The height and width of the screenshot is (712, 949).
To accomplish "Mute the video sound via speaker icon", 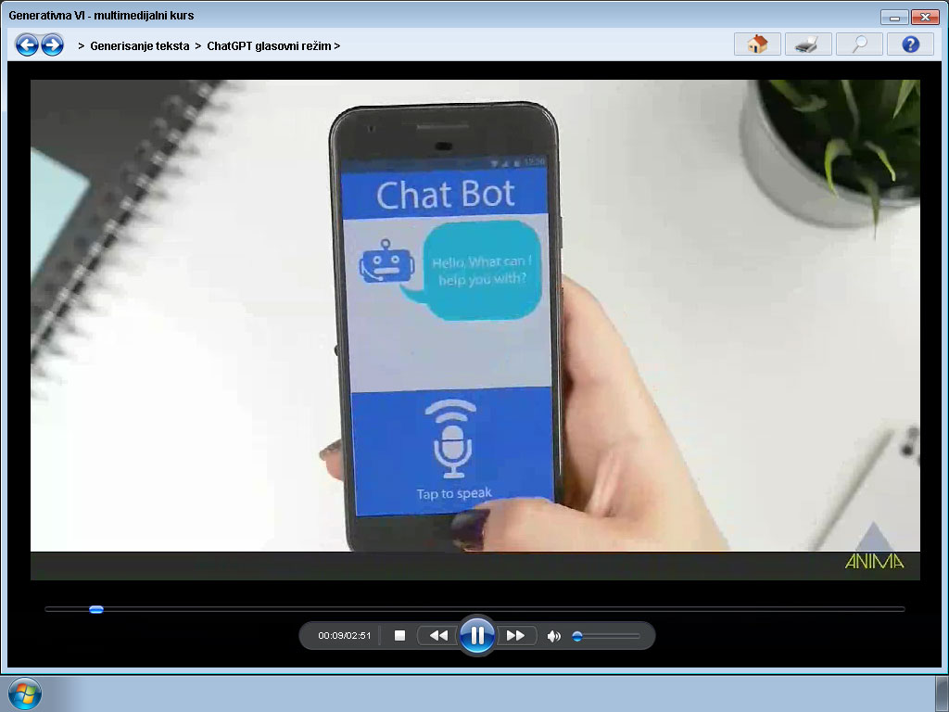I will pyautogui.click(x=553, y=636).
